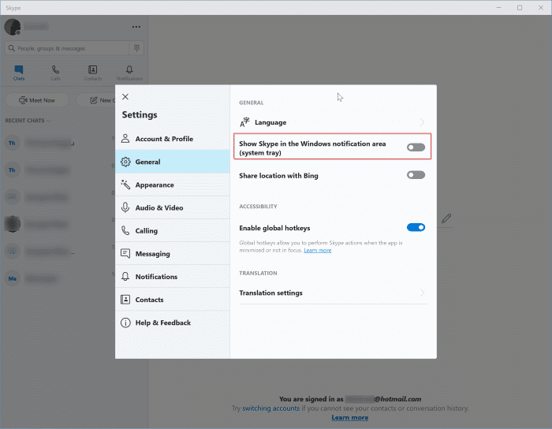
Task: Click the Audio & Video microphone icon
Action: 125,207
